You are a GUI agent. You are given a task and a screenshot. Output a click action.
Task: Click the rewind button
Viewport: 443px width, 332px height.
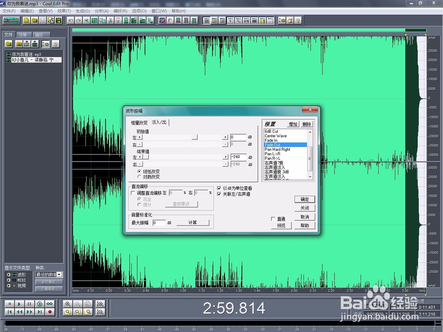(x=19, y=312)
